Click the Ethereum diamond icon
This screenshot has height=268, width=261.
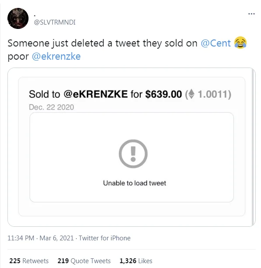click(x=191, y=94)
